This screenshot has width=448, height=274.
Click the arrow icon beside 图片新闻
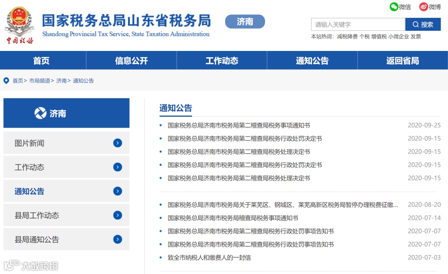point(117,143)
